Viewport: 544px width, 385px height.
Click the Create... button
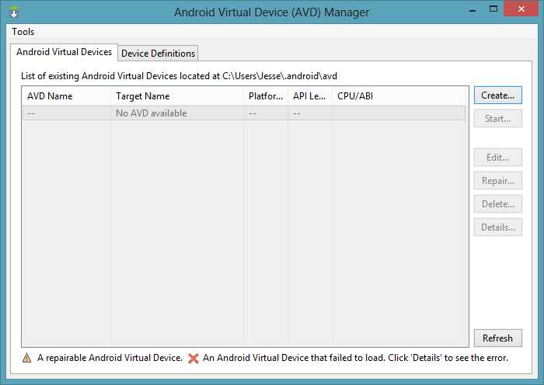(x=497, y=95)
